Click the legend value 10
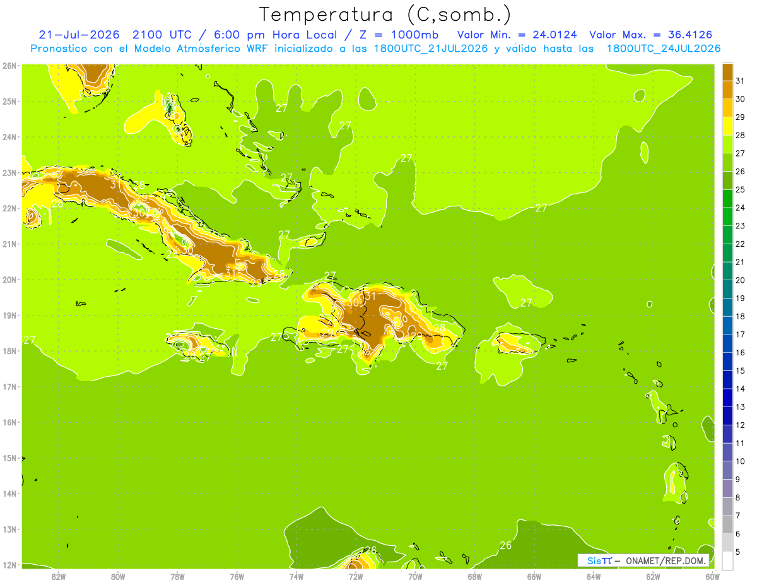Viewport: 757px width, 585px height. click(741, 462)
